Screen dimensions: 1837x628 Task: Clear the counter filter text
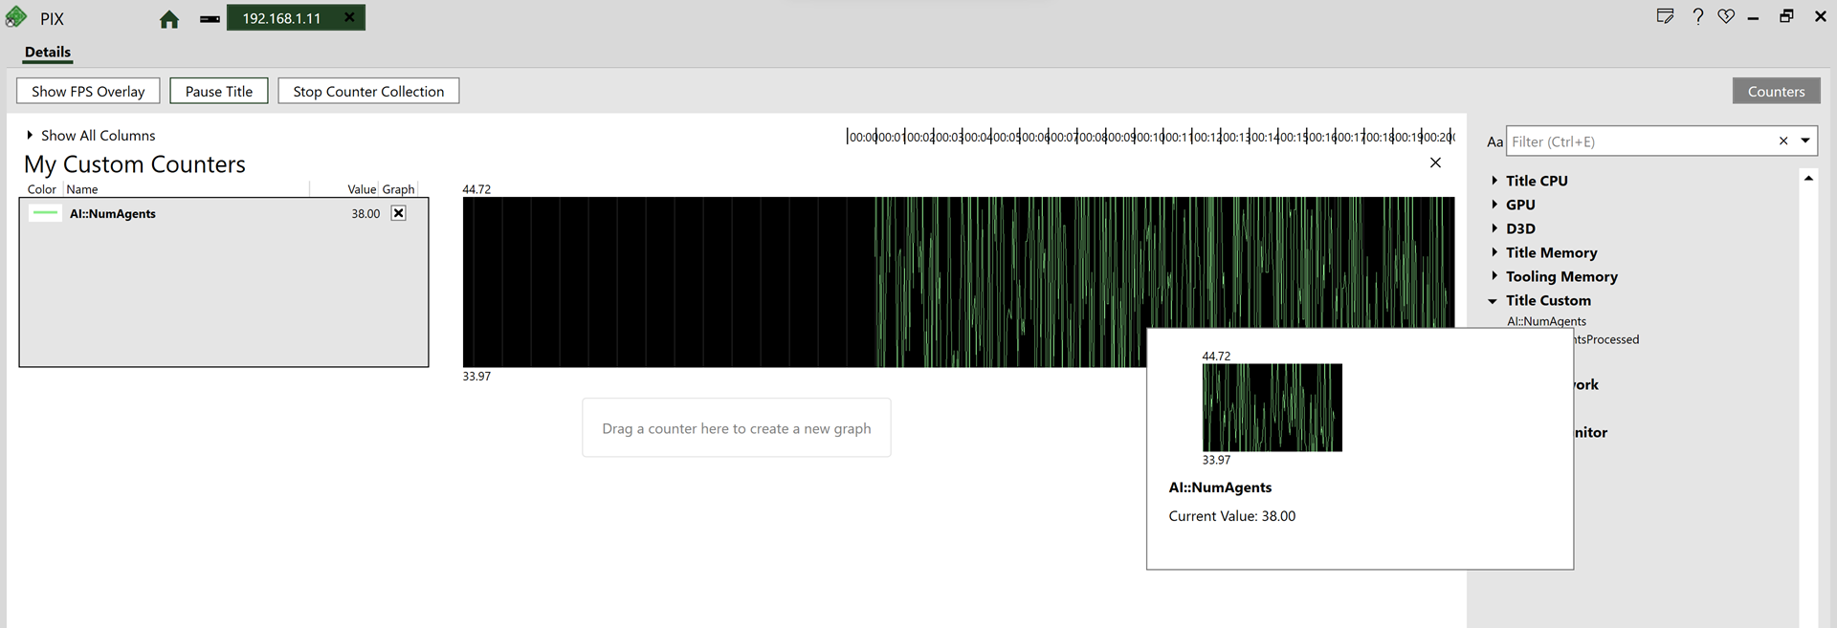point(1783,141)
